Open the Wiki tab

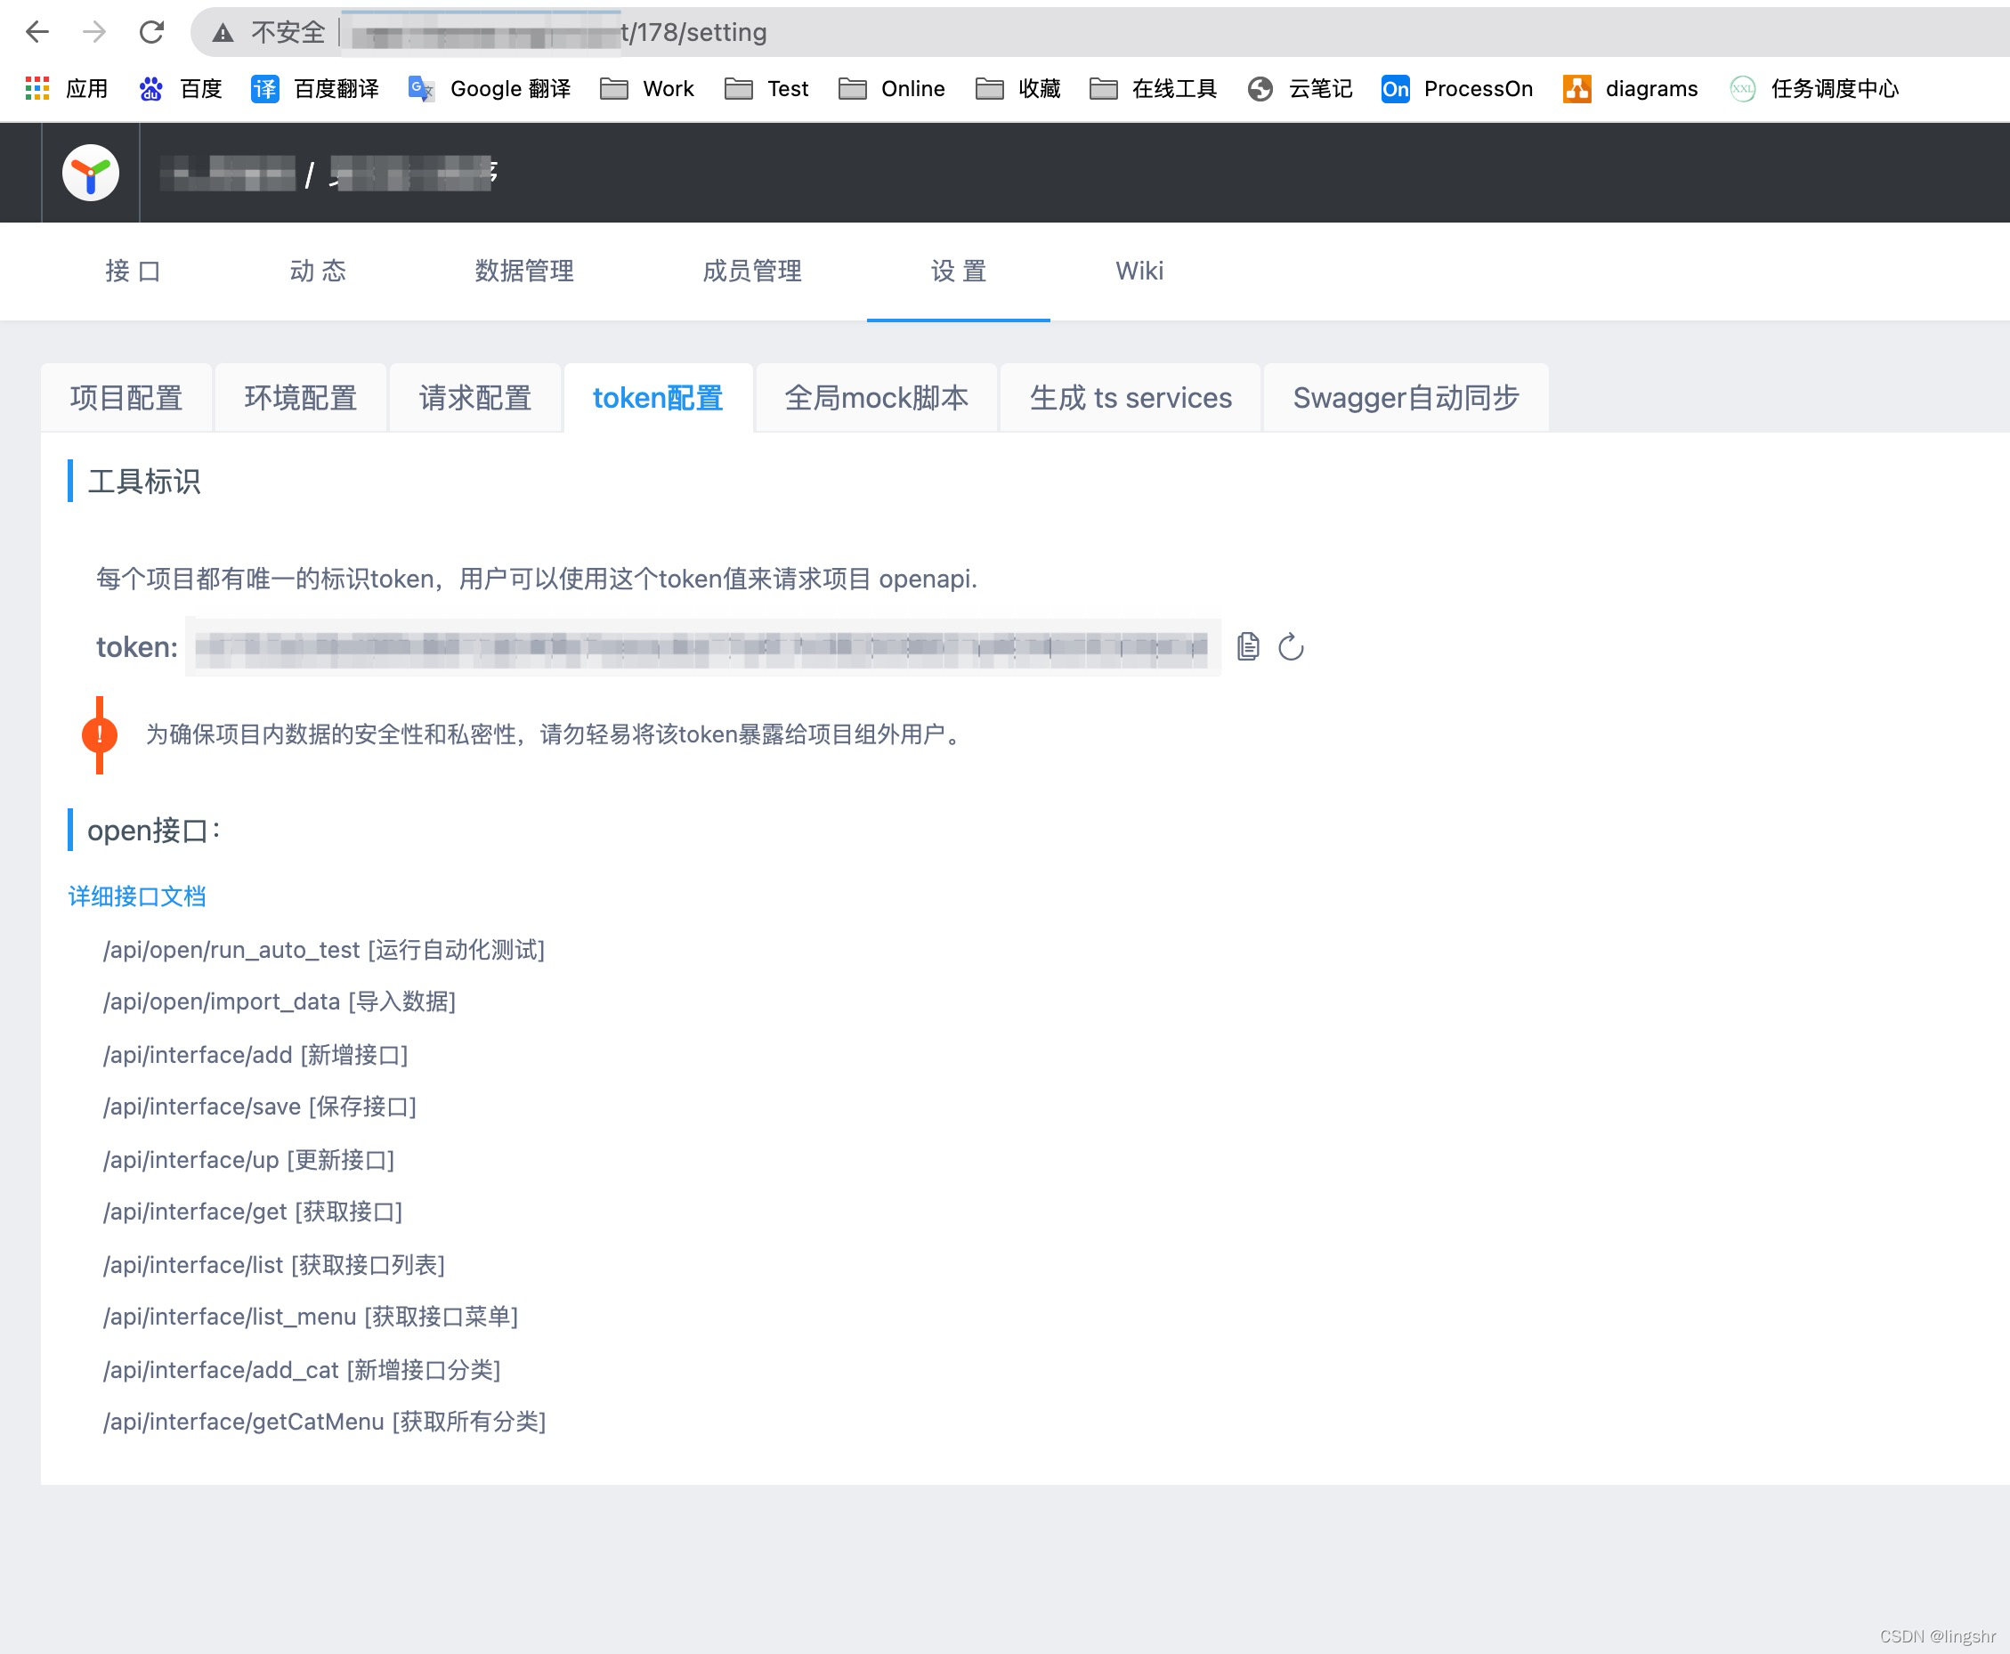point(1139,272)
